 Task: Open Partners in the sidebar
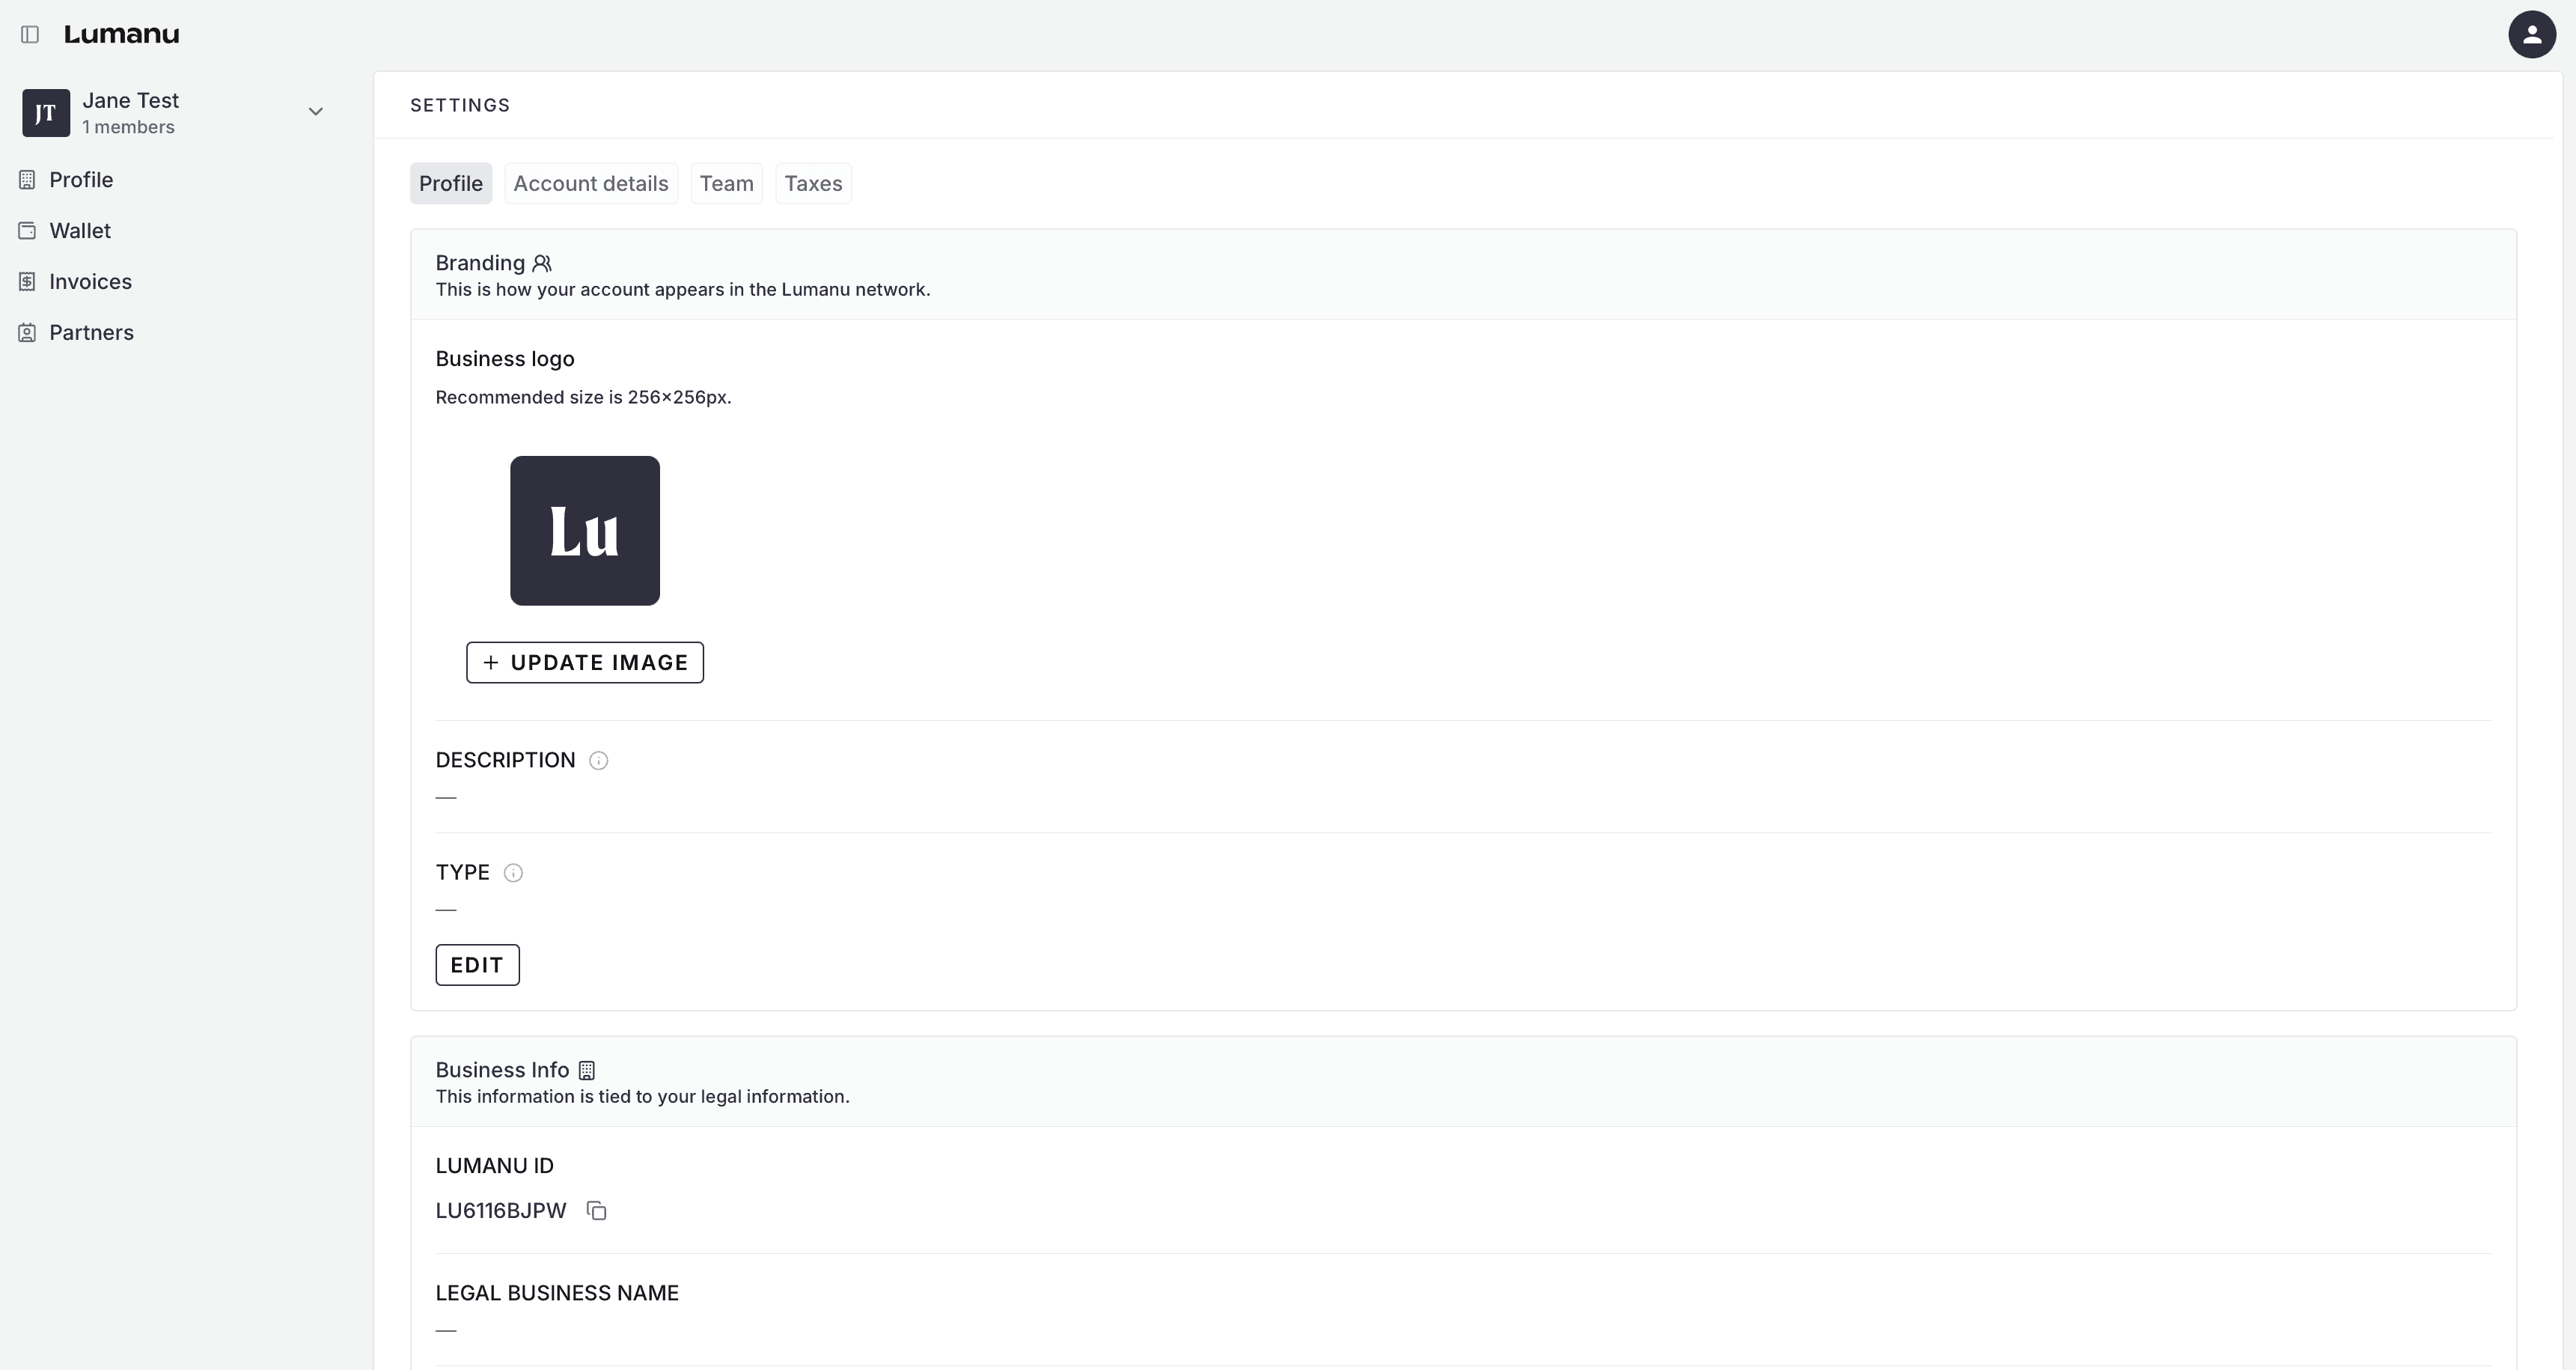tap(91, 333)
